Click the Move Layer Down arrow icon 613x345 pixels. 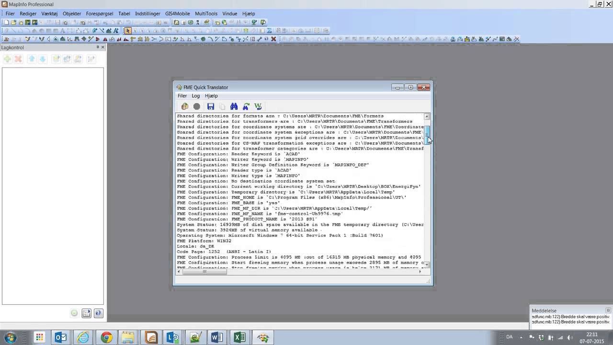coord(42,59)
